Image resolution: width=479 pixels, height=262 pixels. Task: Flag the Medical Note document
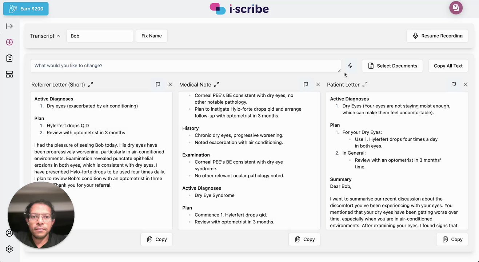pyautogui.click(x=306, y=84)
